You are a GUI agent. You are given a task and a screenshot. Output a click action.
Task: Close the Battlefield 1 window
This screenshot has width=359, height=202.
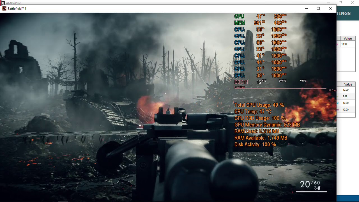pos(330,8)
